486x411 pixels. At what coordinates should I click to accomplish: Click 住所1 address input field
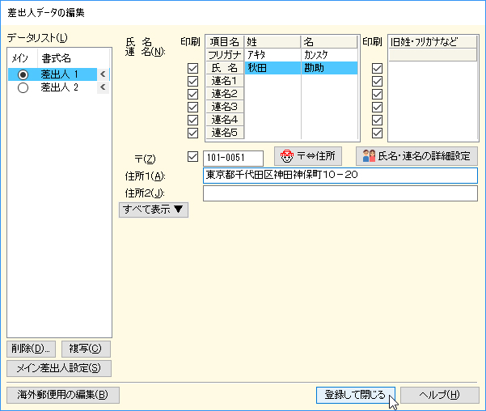pyautogui.click(x=340, y=176)
